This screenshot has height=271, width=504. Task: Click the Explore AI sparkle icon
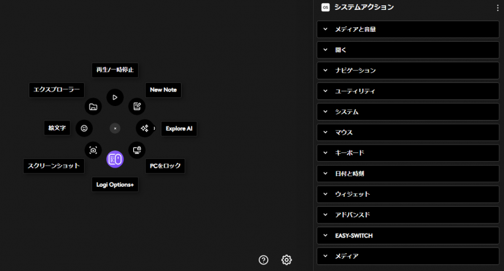point(145,128)
